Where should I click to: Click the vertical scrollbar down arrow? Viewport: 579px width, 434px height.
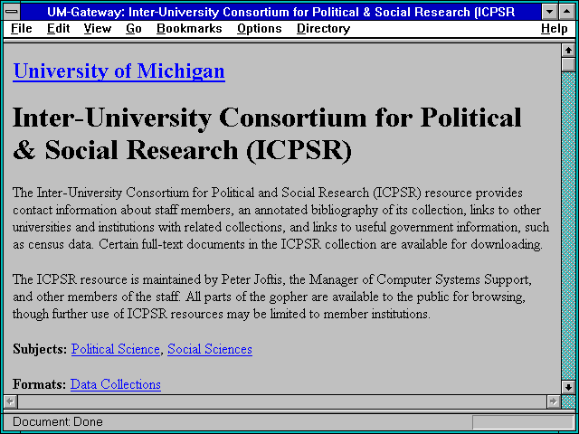pos(568,387)
